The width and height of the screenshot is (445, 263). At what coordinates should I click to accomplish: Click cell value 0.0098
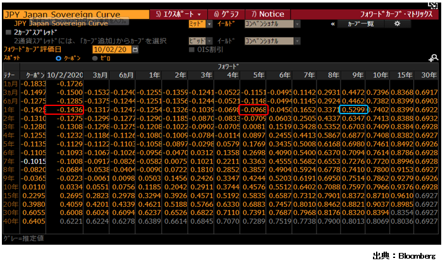point(123,178)
